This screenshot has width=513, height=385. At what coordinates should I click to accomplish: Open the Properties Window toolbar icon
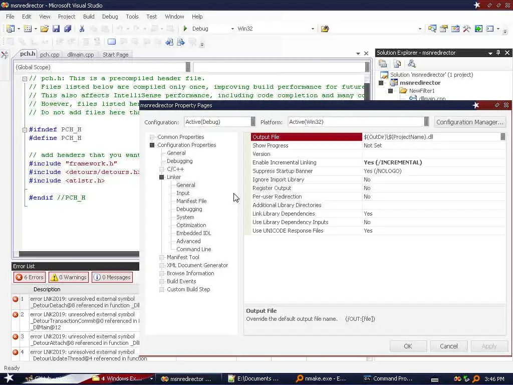[x=444, y=29]
